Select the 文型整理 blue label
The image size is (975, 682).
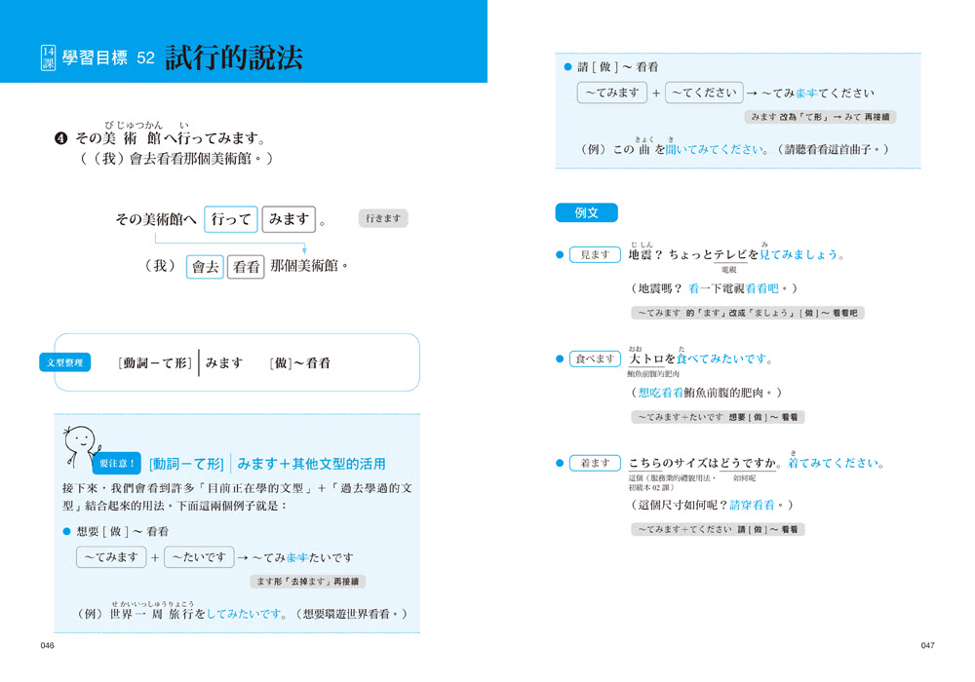click(x=65, y=362)
